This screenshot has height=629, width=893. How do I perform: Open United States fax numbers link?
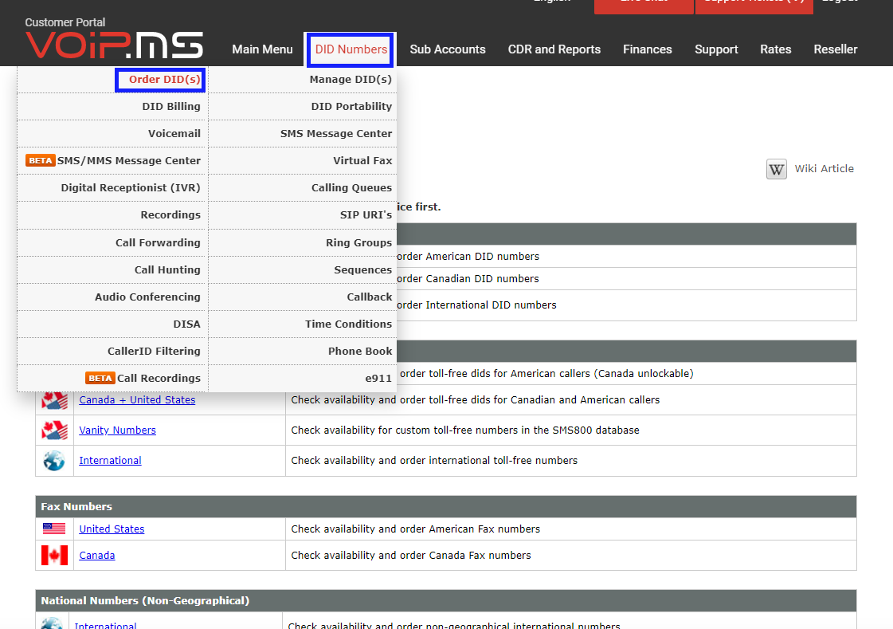[x=112, y=529]
